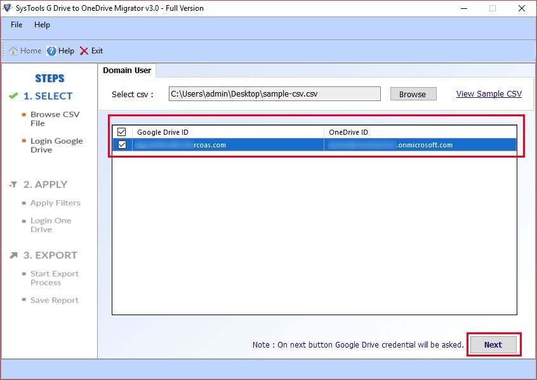
Task: Open the File menu
Action: [17, 25]
